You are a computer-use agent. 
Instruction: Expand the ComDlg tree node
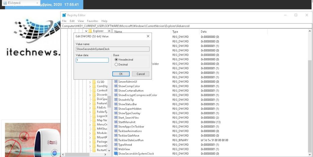[90, 86]
